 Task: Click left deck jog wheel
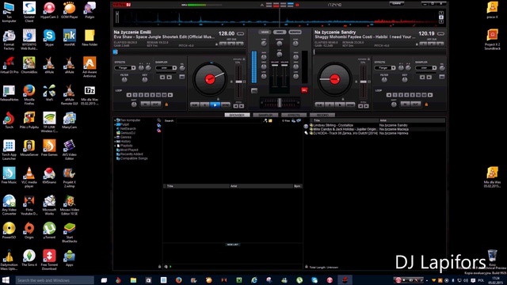(x=210, y=79)
